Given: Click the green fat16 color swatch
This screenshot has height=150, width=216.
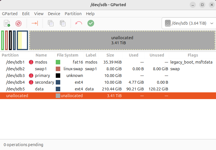Looking at the screenshot, I should [58, 62].
